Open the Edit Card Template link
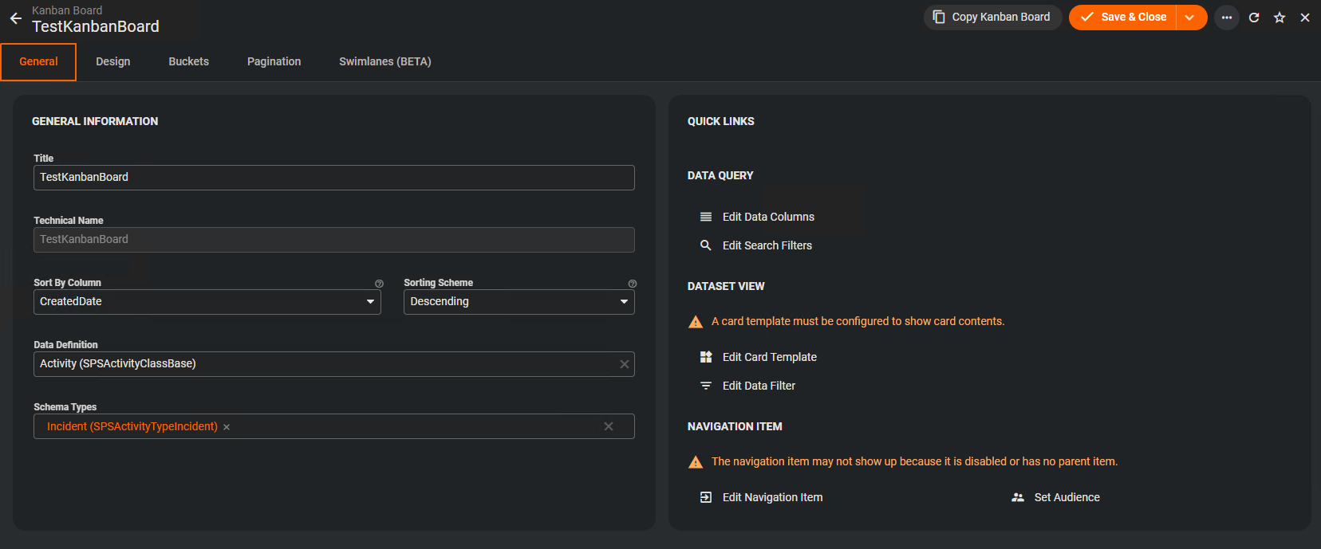Viewport: 1321px width, 549px height. point(769,357)
